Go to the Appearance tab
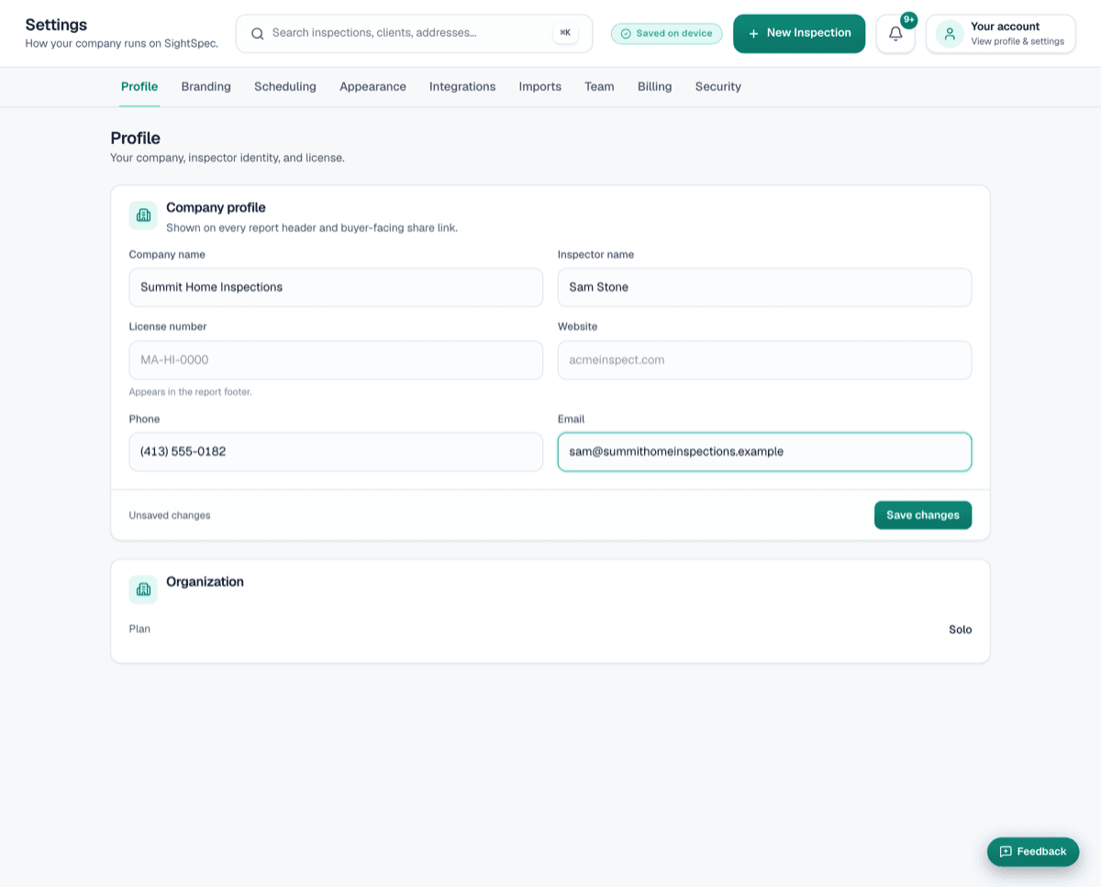The width and height of the screenshot is (1101, 887). pos(373,86)
